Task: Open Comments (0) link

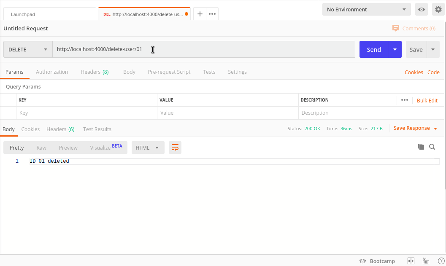Action: pos(419,28)
